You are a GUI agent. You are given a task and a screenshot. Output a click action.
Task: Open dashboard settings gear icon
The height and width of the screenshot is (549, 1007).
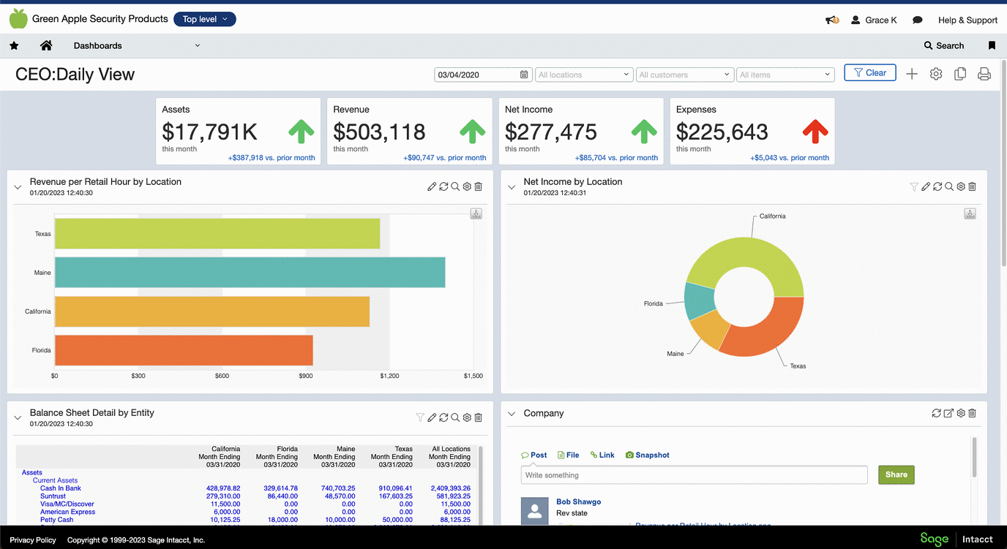click(x=936, y=74)
